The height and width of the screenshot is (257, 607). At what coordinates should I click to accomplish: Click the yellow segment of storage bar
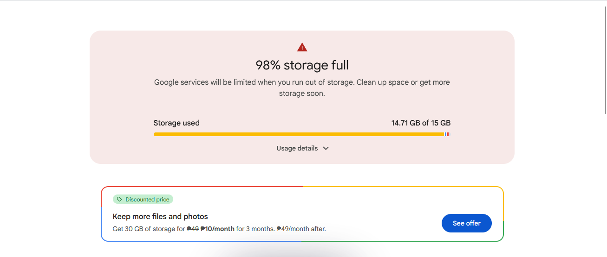pos(297,134)
